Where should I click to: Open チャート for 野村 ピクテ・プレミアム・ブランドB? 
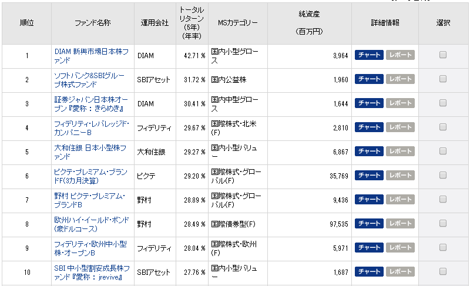point(369,200)
